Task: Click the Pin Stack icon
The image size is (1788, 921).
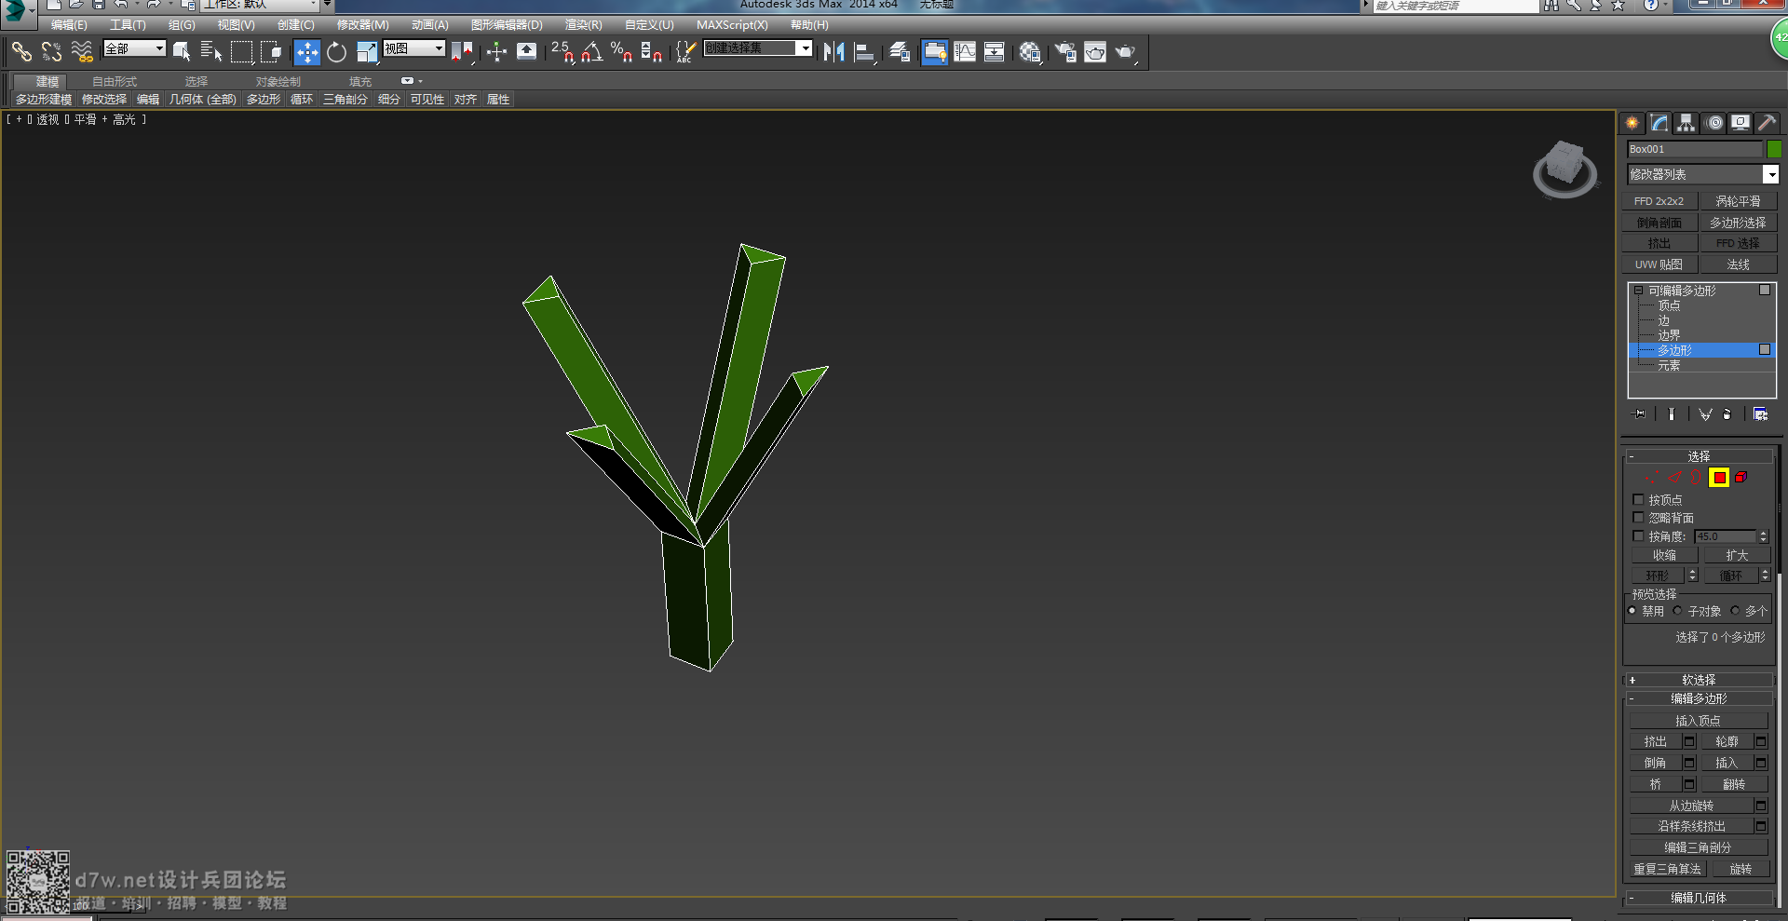Action: click(1640, 414)
